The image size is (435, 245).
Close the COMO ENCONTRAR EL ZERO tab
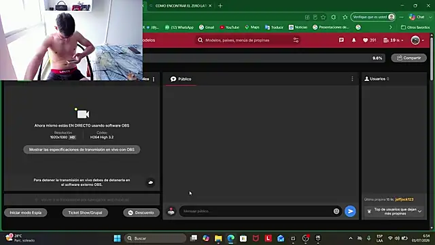tap(210, 6)
